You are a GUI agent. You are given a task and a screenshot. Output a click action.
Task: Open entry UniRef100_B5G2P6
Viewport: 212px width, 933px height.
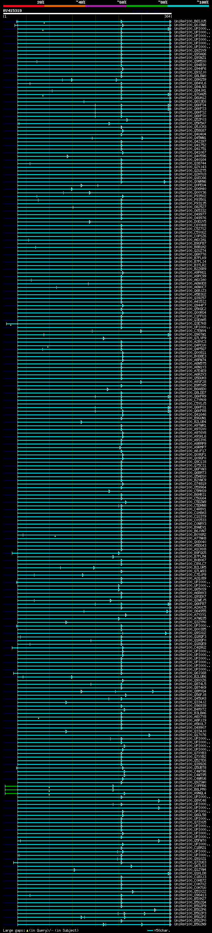click(190, 910)
